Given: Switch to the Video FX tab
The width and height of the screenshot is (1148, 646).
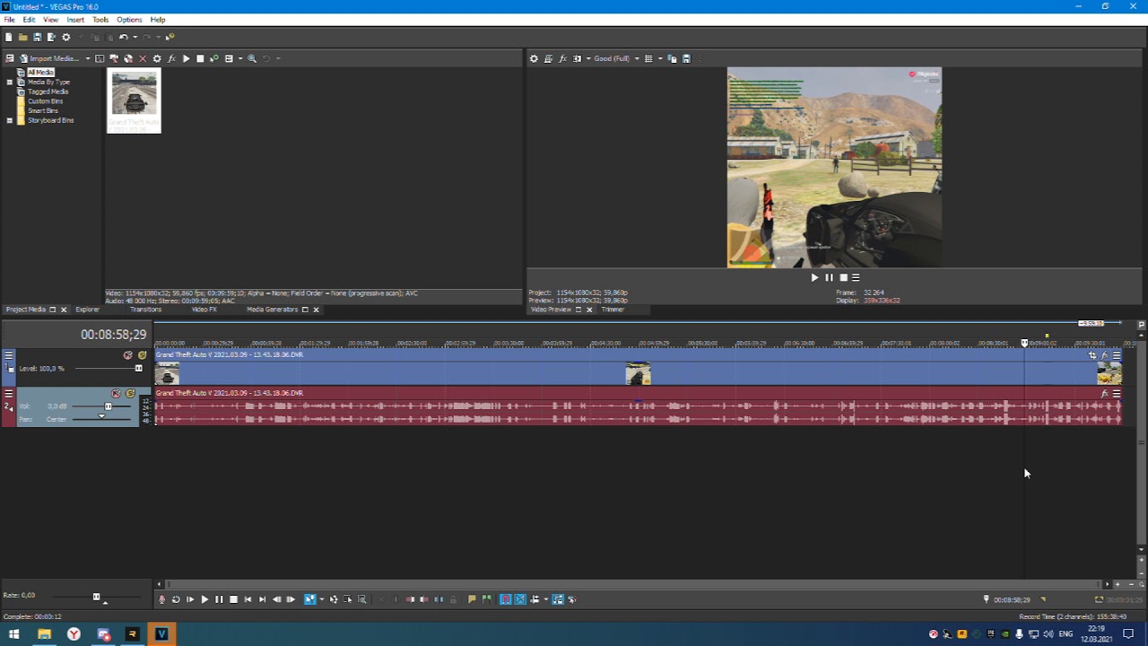Looking at the screenshot, I should pyautogui.click(x=204, y=310).
